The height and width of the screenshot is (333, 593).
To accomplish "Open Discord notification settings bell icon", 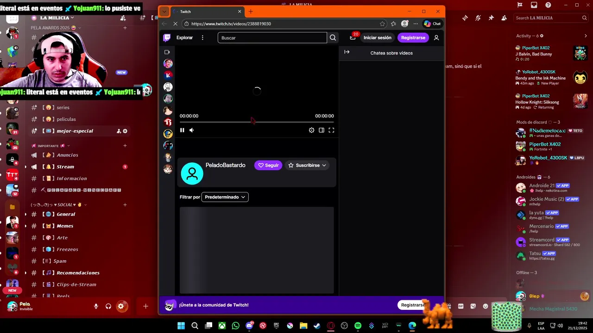I will (478, 18).
